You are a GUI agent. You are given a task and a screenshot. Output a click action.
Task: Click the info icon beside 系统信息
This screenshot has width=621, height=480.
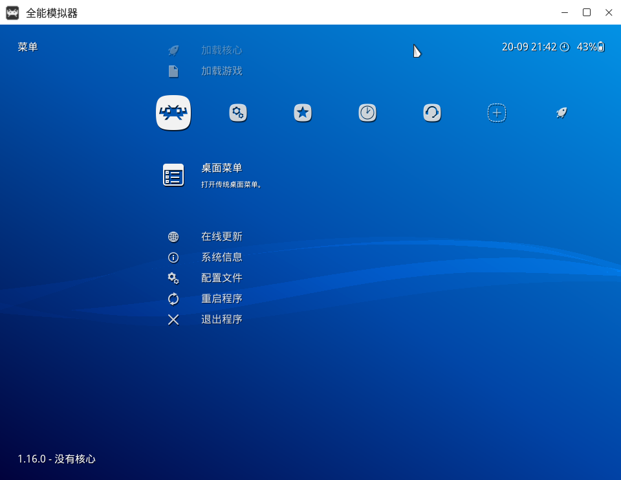click(173, 257)
